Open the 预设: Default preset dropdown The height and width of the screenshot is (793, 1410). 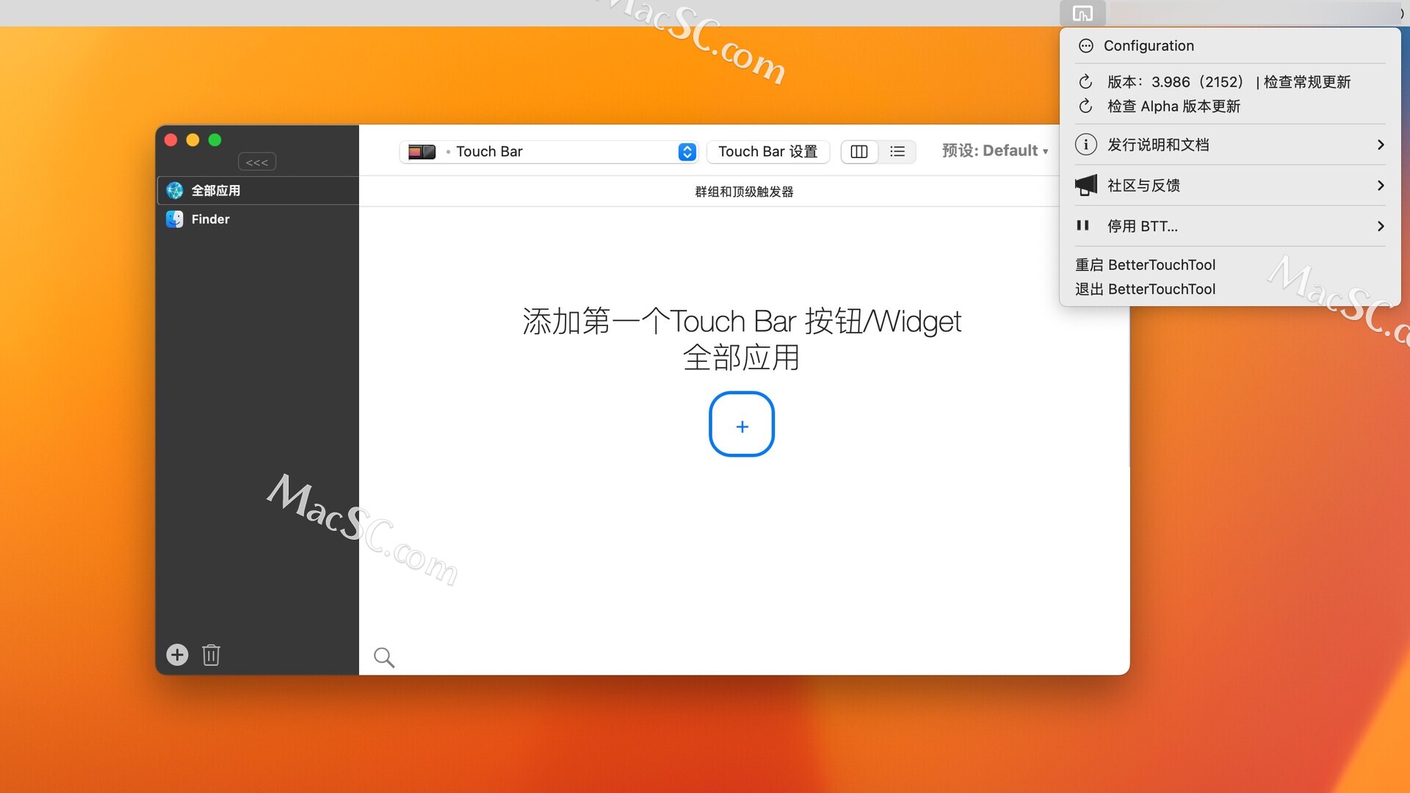coord(995,151)
